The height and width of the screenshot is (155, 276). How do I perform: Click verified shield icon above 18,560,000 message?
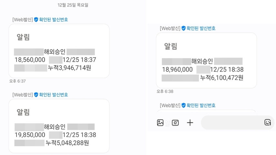36,20
